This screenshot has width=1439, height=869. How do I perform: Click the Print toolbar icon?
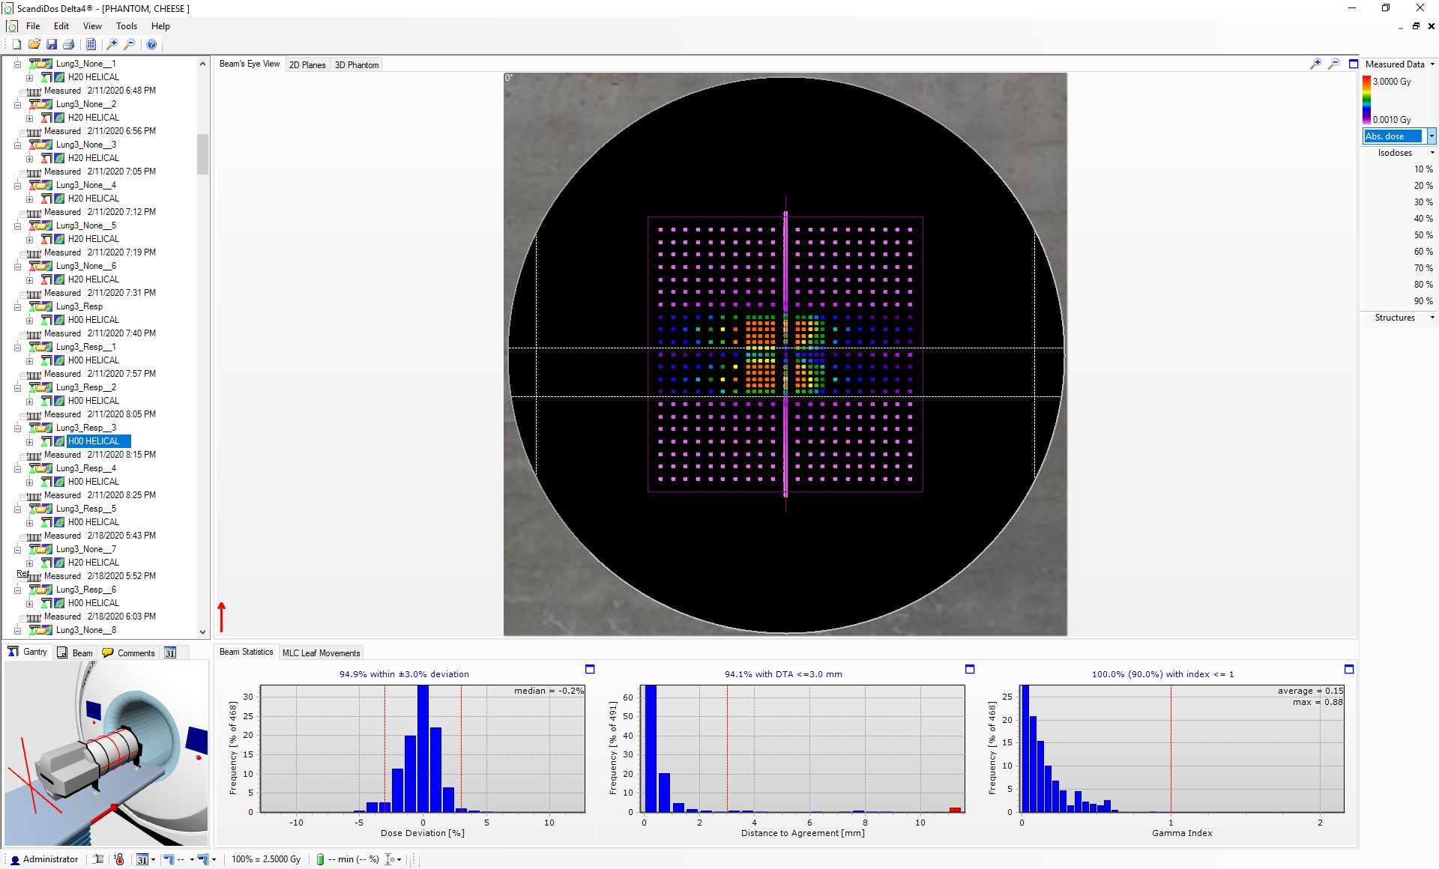tap(69, 44)
